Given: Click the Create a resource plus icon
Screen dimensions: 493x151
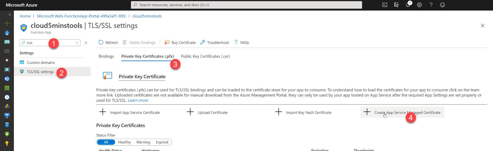Looking at the screenshot, I should click(7, 23).
